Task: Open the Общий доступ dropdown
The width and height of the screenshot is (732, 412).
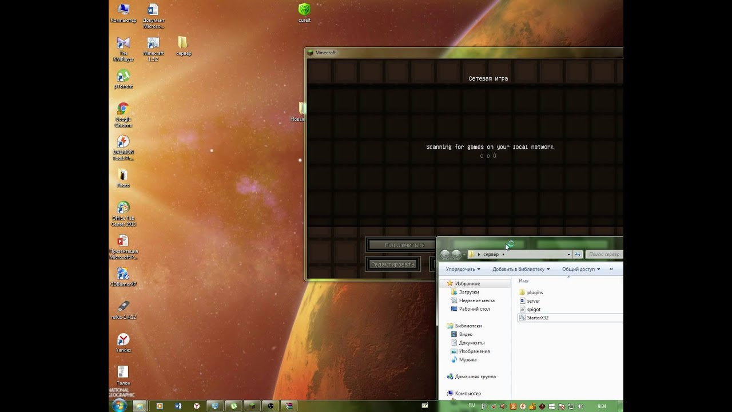Action: [581, 269]
